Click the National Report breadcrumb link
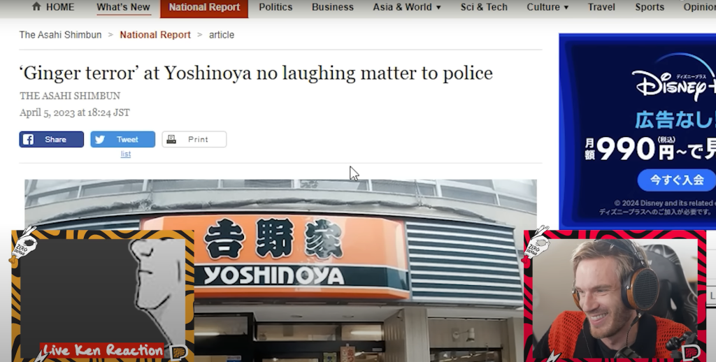The width and height of the screenshot is (716, 362). coord(155,35)
